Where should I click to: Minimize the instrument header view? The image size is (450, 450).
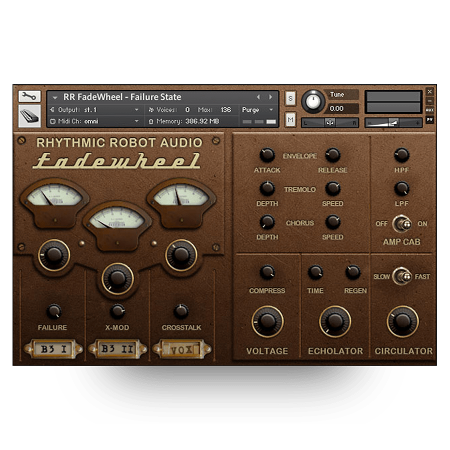coord(429,100)
